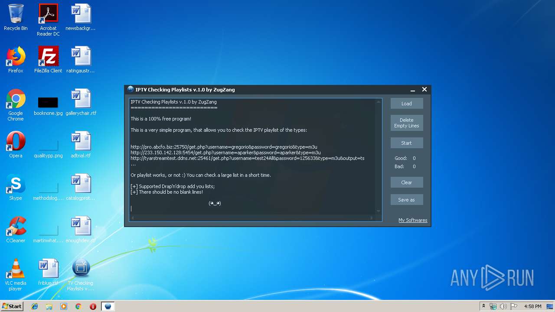This screenshot has width=555, height=312.
Task: Select the newsbackgr document icon
Action: [x=81, y=17]
